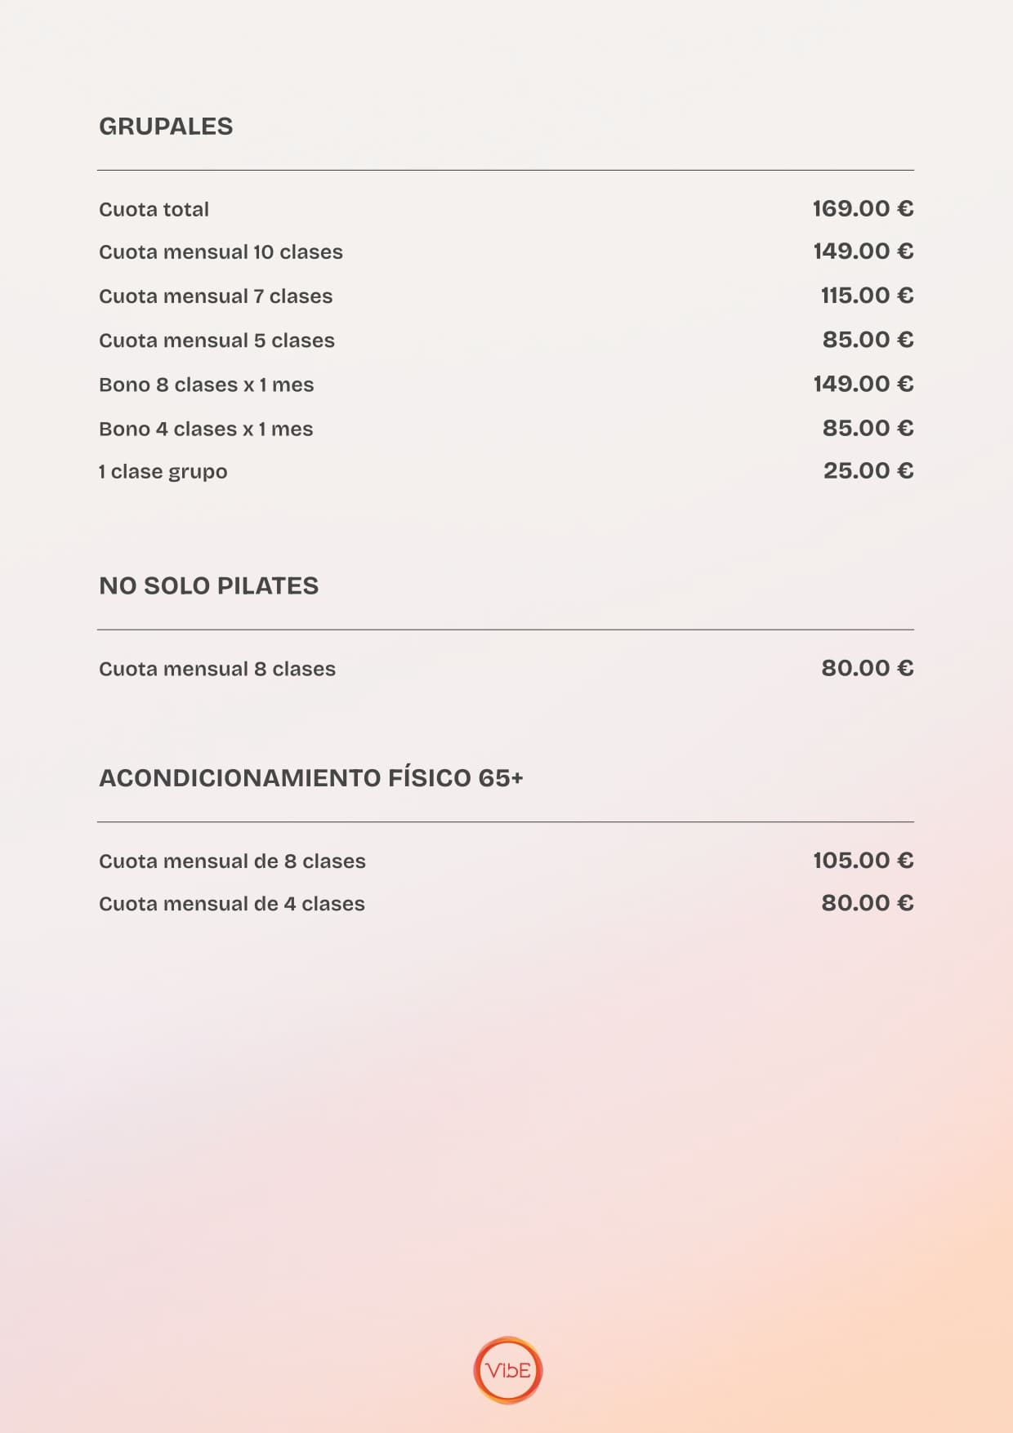Click the 115.00 € price
The height and width of the screenshot is (1433, 1013).
[867, 296]
